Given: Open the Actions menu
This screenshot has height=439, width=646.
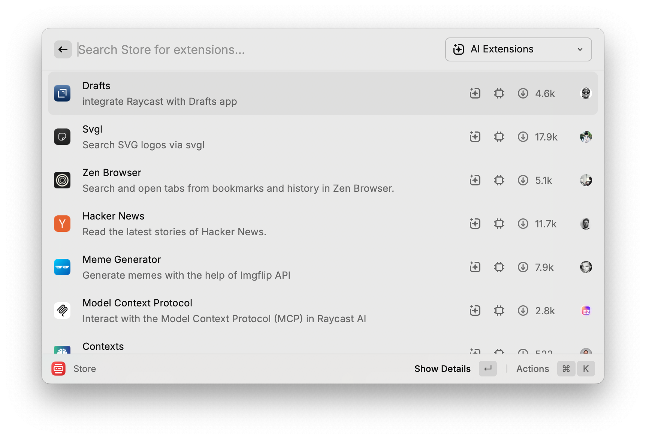Looking at the screenshot, I should (532, 369).
